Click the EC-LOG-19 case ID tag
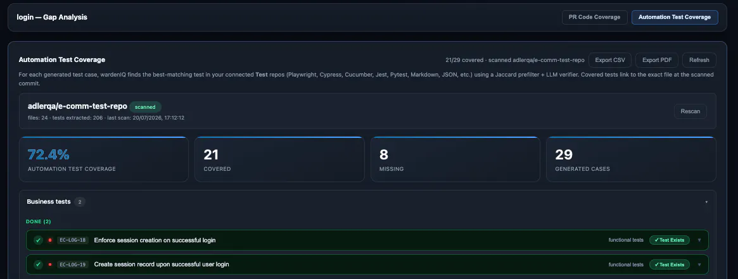The image size is (738, 279). [x=73, y=264]
